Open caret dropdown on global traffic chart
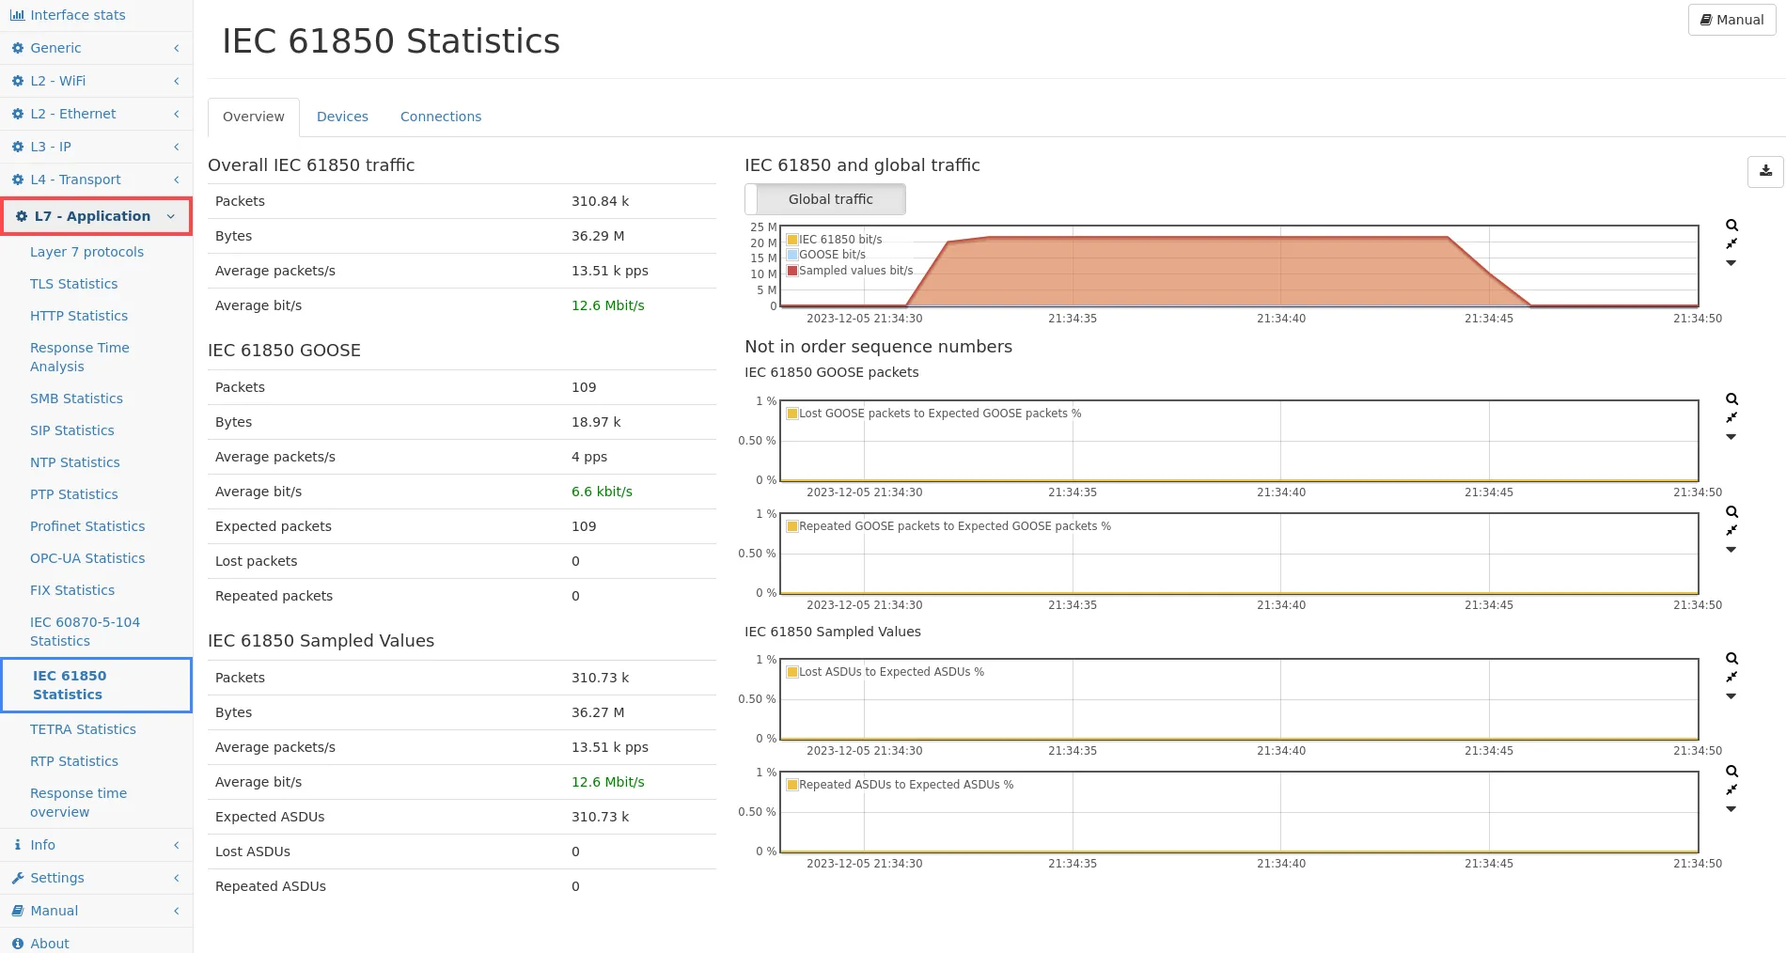This screenshot has width=1786, height=953. click(x=1731, y=264)
